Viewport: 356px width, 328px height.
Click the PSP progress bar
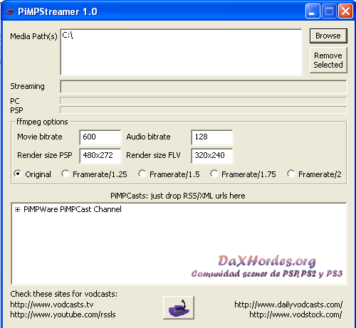204,110
